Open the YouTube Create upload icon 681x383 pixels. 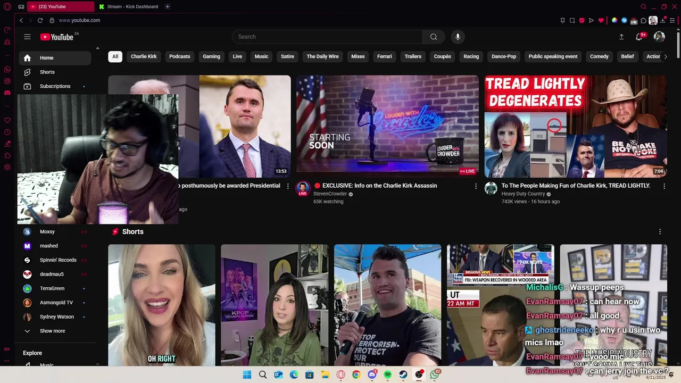click(621, 37)
